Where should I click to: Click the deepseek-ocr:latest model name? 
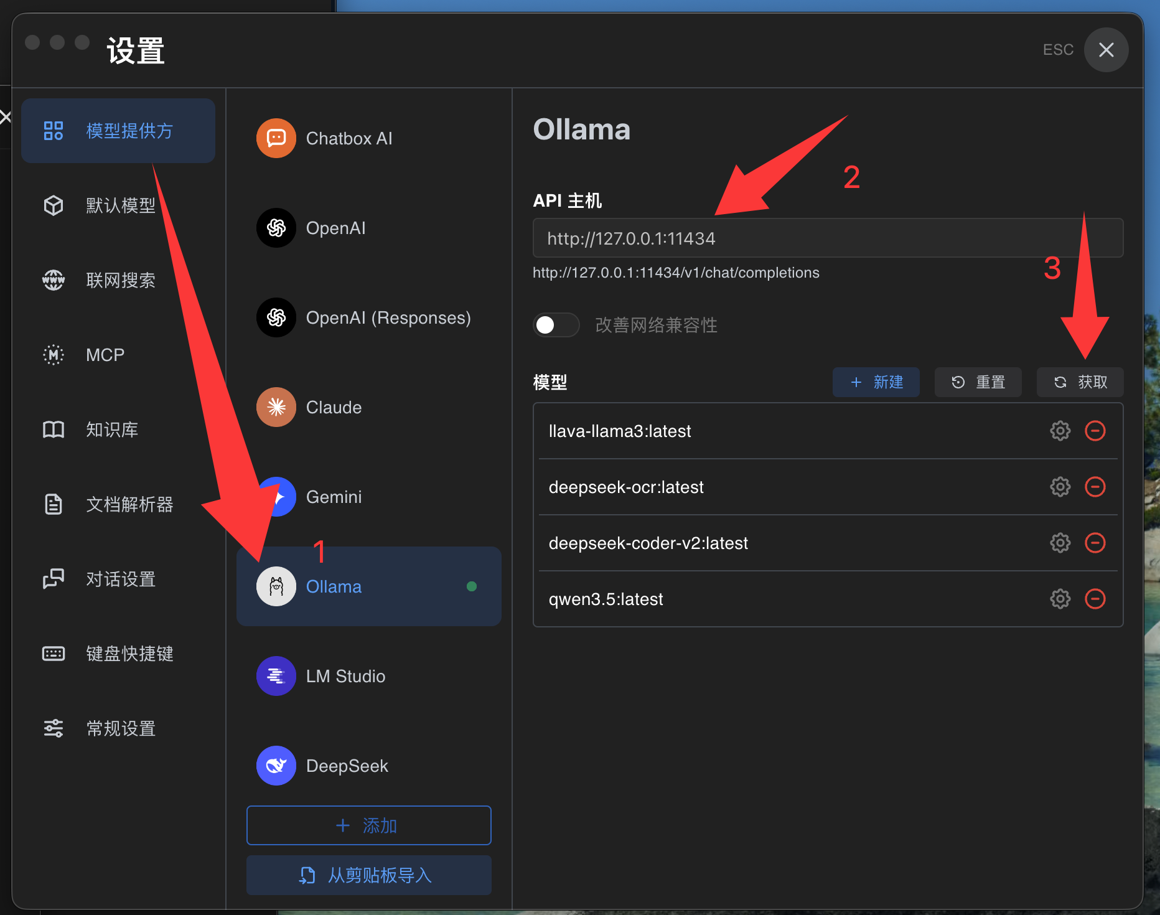pyautogui.click(x=626, y=487)
